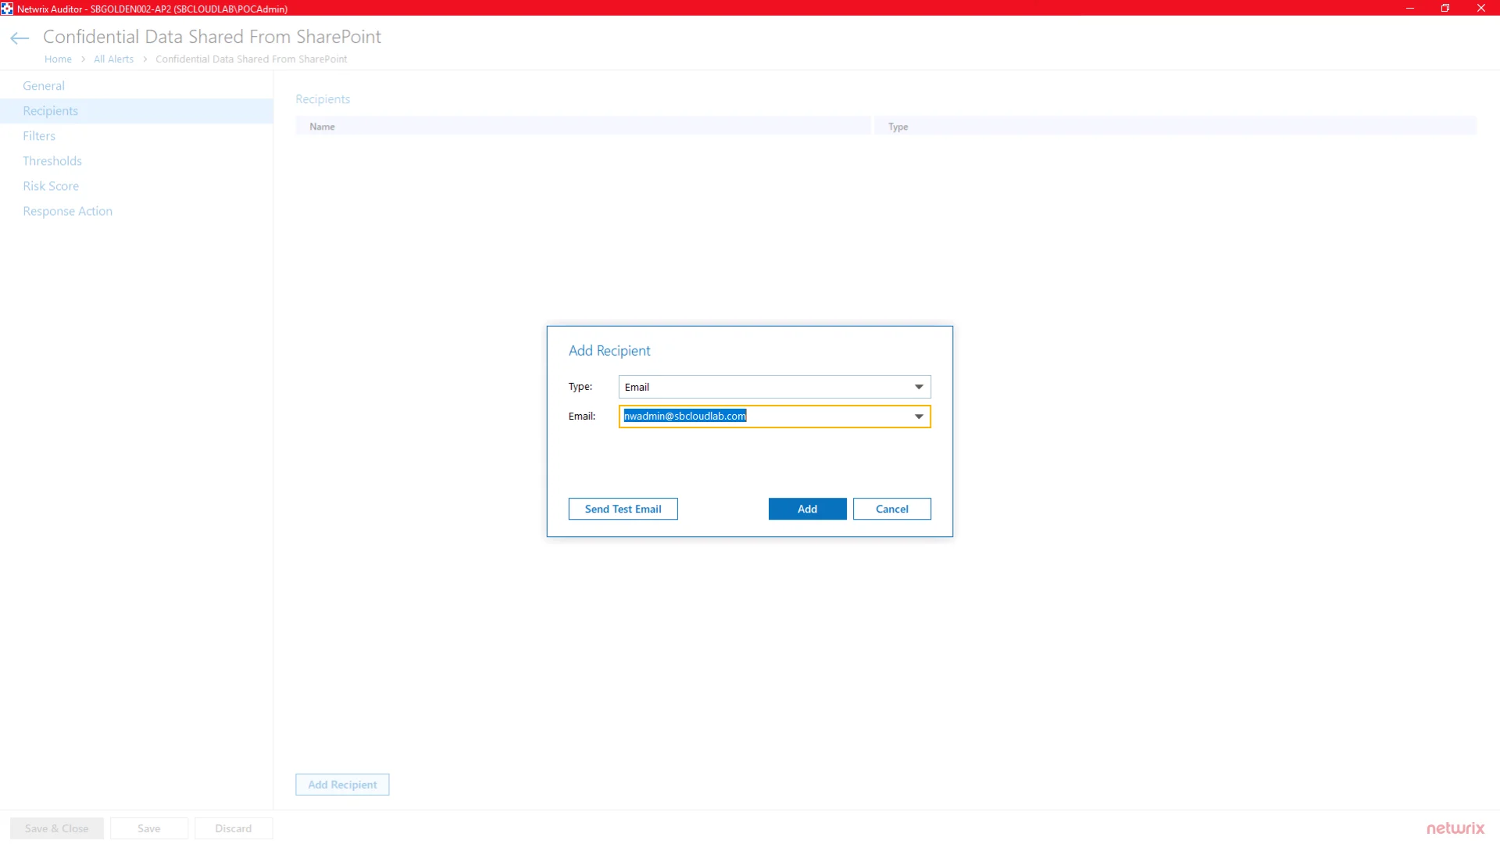Click the Confidential Data Shared From SharePoint breadcrumb

tap(252, 59)
